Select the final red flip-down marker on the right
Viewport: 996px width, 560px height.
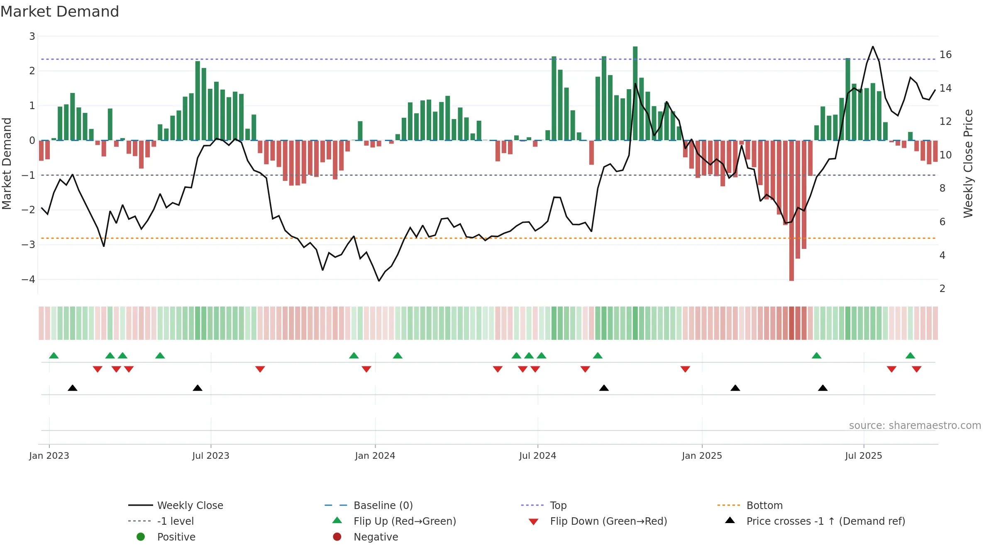click(x=917, y=369)
